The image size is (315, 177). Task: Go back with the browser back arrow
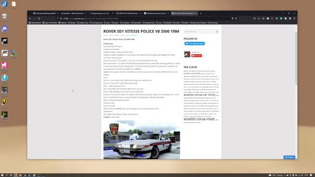[30, 19]
